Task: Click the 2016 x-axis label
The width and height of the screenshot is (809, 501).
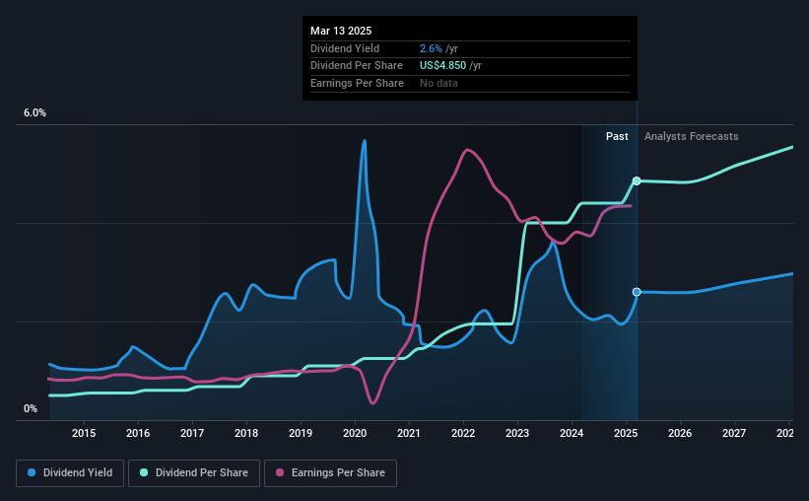Action: (x=138, y=433)
